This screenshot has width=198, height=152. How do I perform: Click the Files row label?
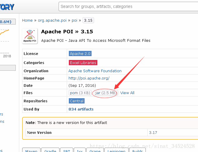(28, 93)
